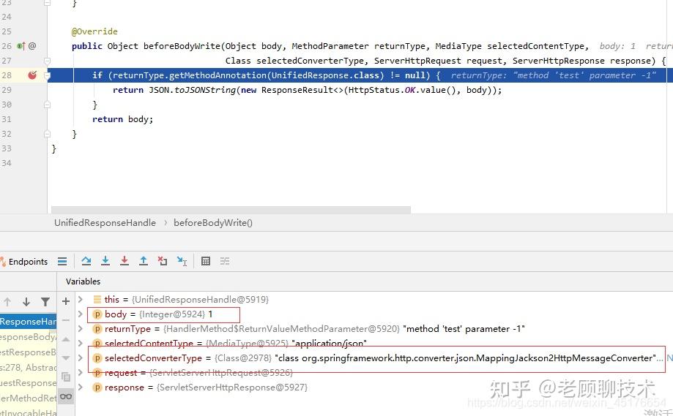Move watch down with triangle icon
The width and height of the screenshot is (673, 416).
(x=66, y=358)
